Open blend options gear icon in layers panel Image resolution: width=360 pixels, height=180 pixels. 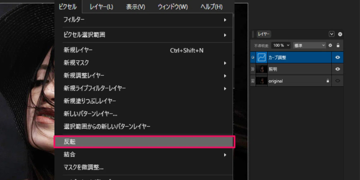pos(330,45)
